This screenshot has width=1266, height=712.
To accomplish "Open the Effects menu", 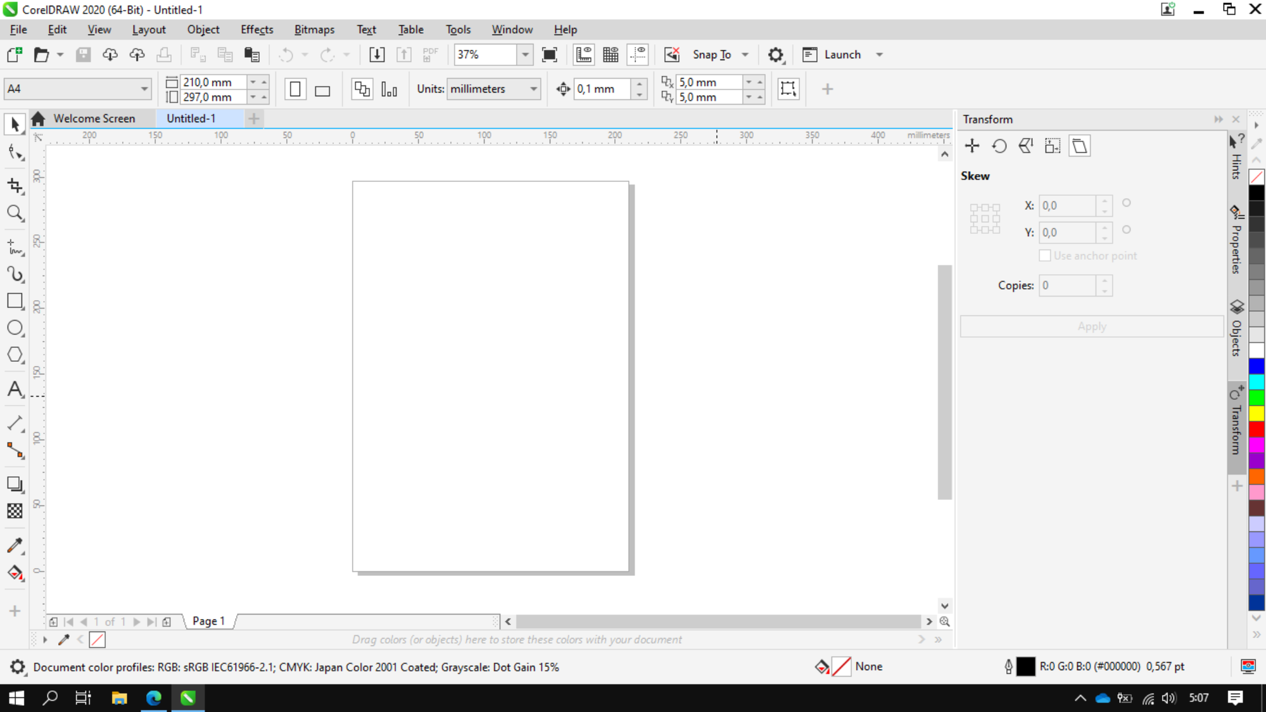I will pos(256,29).
